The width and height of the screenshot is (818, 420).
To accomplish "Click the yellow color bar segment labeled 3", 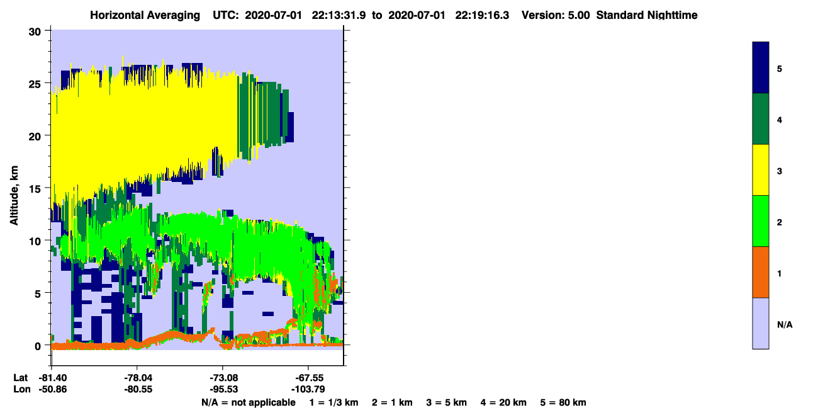I will 761,170.
